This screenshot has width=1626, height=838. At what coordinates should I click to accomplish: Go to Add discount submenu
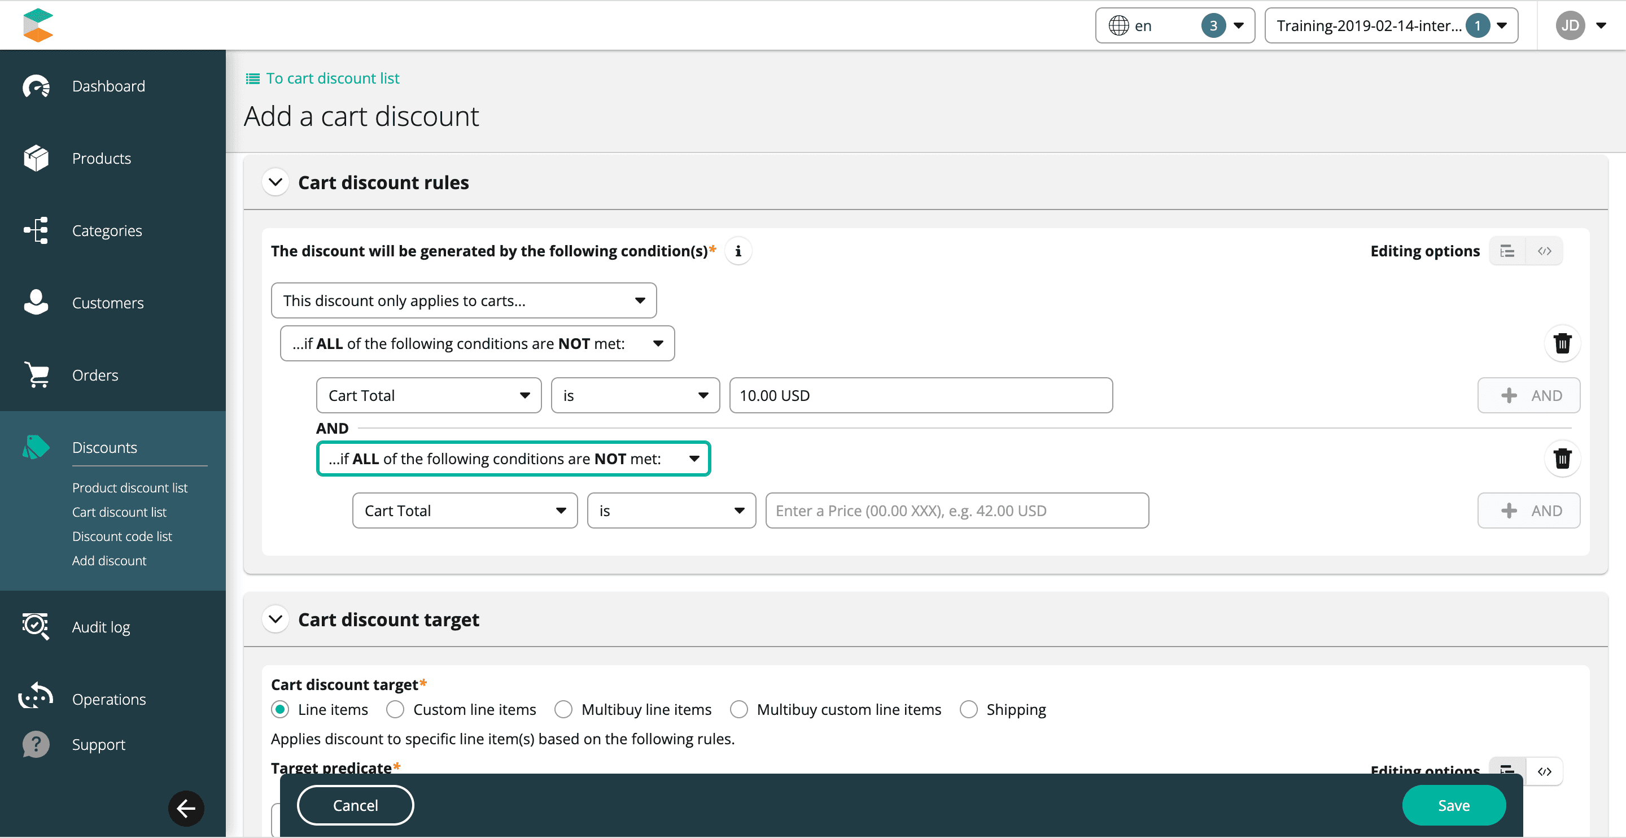[108, 560]
